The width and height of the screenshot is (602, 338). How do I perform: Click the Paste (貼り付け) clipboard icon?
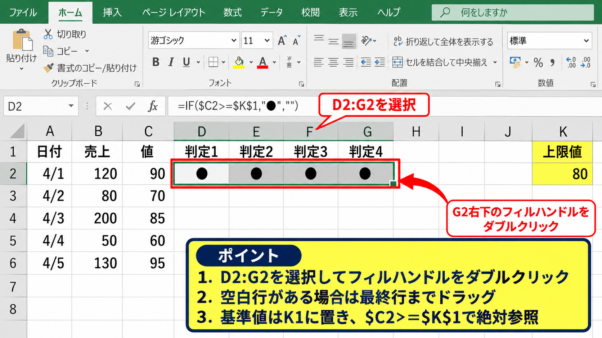click(22, 40)
